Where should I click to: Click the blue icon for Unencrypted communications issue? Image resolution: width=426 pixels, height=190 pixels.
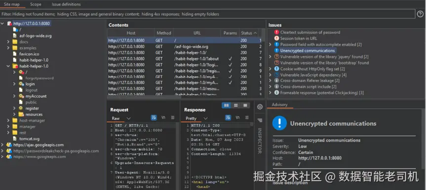[276, 50]
